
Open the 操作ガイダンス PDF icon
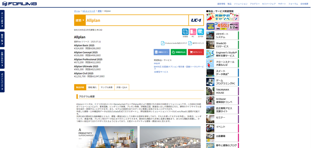tap(190, 43)
